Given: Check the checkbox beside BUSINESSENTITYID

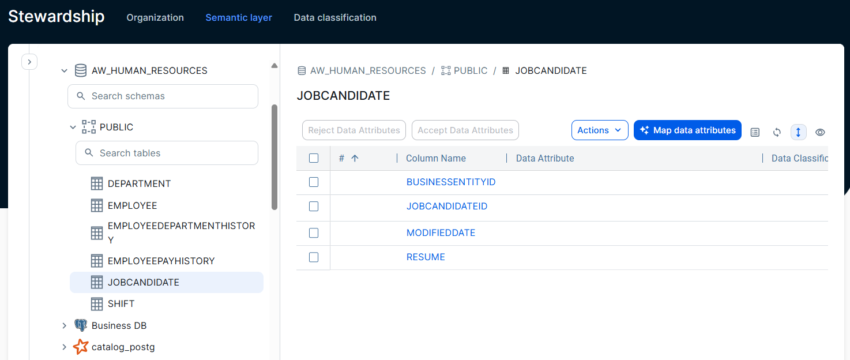Looking at the screenshot, I should pyautogui.click(x=313, y=182).
